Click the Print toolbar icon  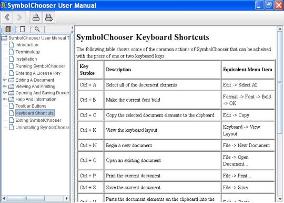(36, 17)
